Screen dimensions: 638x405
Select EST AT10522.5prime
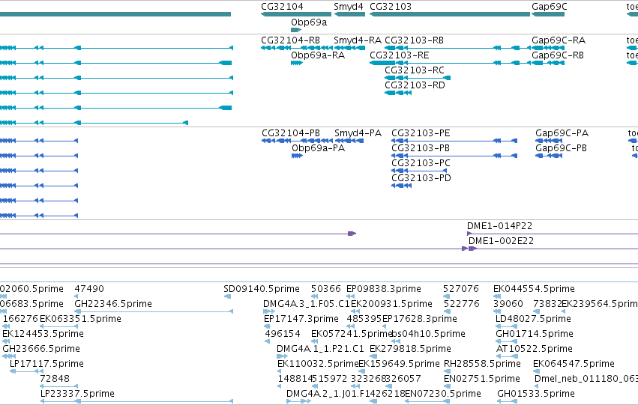pyautogui.click(x=535, y=349)
